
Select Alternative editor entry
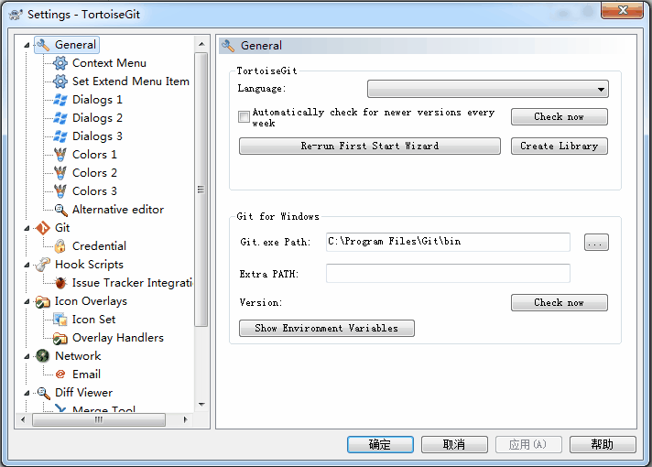(118, 210)
